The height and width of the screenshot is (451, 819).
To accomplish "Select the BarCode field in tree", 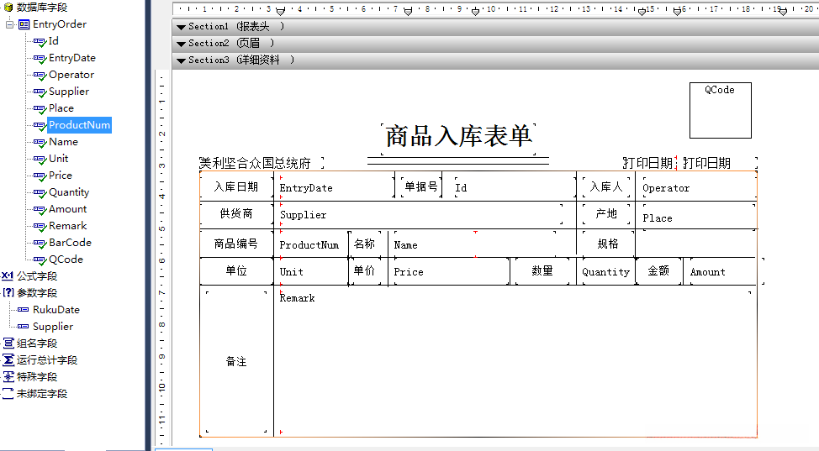I will pos(70,243).
